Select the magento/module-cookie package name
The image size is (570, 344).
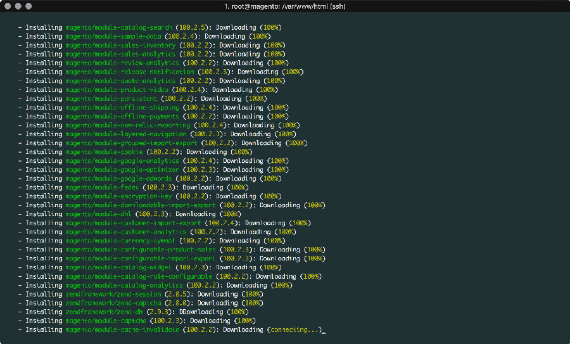coord(104,151)
